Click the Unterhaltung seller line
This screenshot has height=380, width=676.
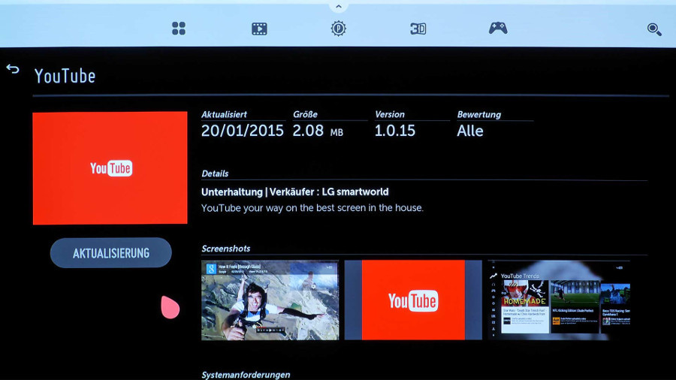(x=295, y=192)
